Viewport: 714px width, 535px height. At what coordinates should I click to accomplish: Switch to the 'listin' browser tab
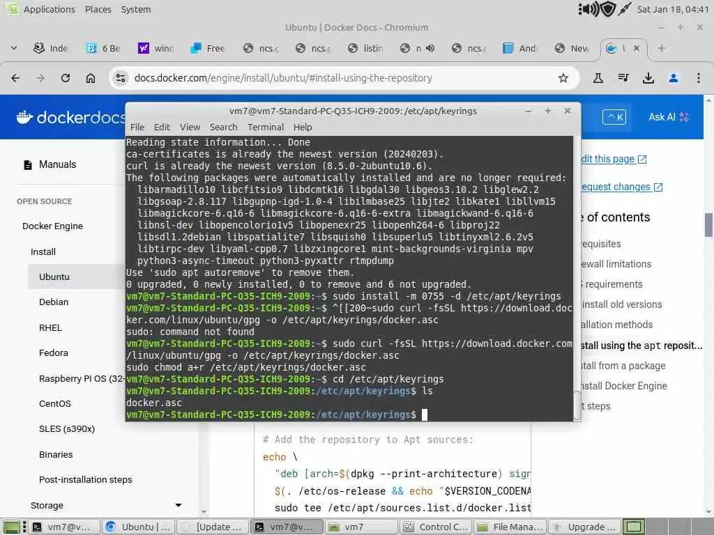coord(365,48)
